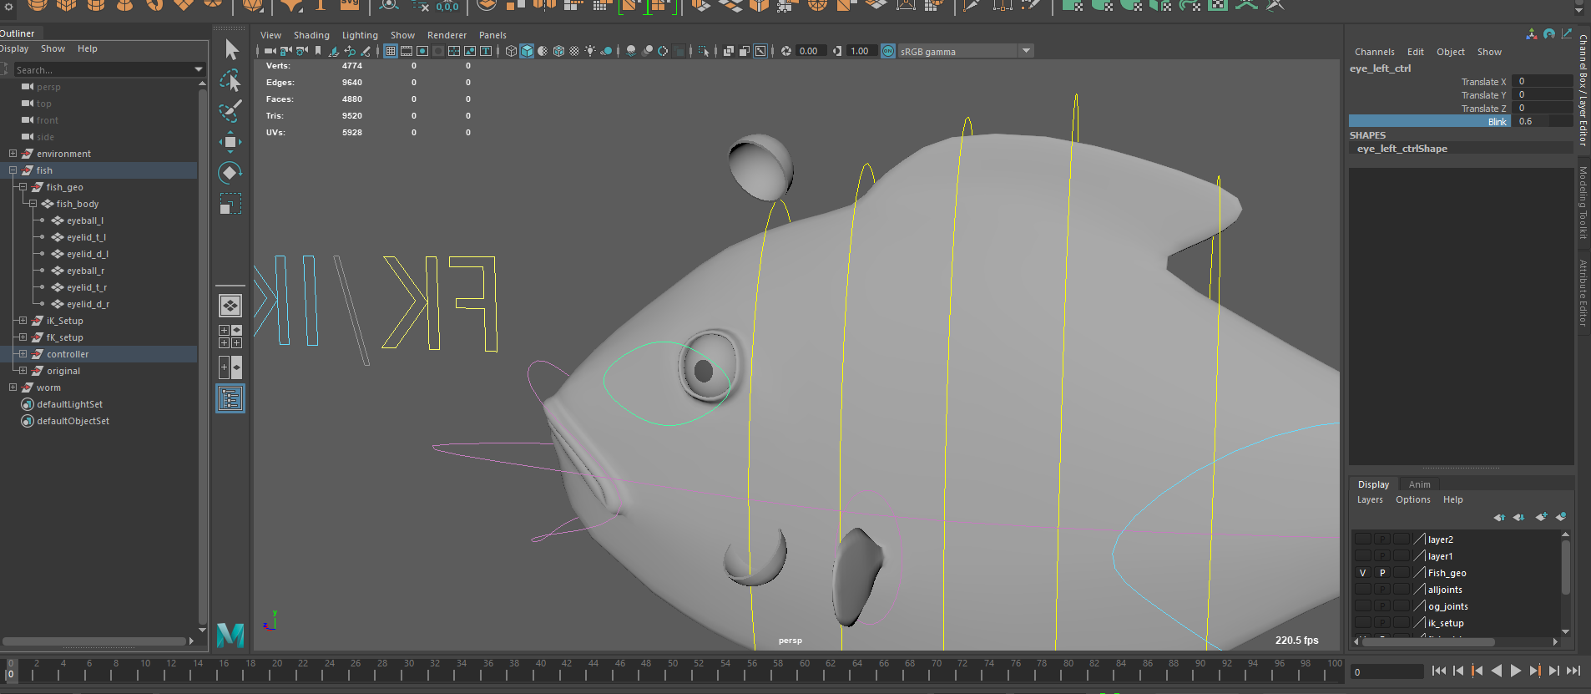
Task: Expand the environment node in Outliner
Action: pyautogui.click(x=13, y=154)
